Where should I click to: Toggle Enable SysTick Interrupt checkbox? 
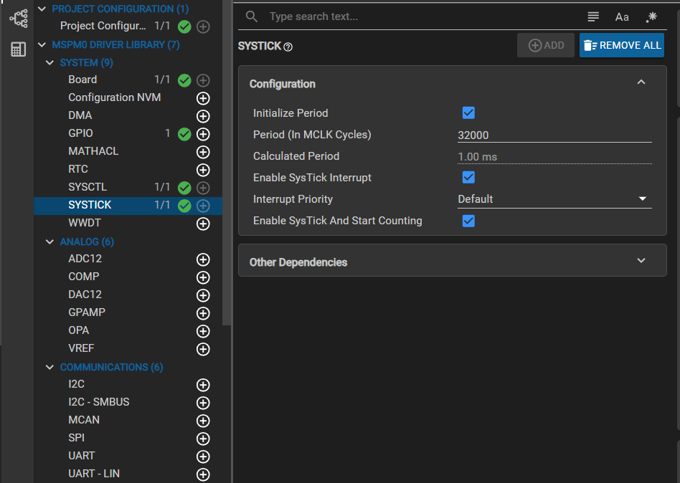468,177
